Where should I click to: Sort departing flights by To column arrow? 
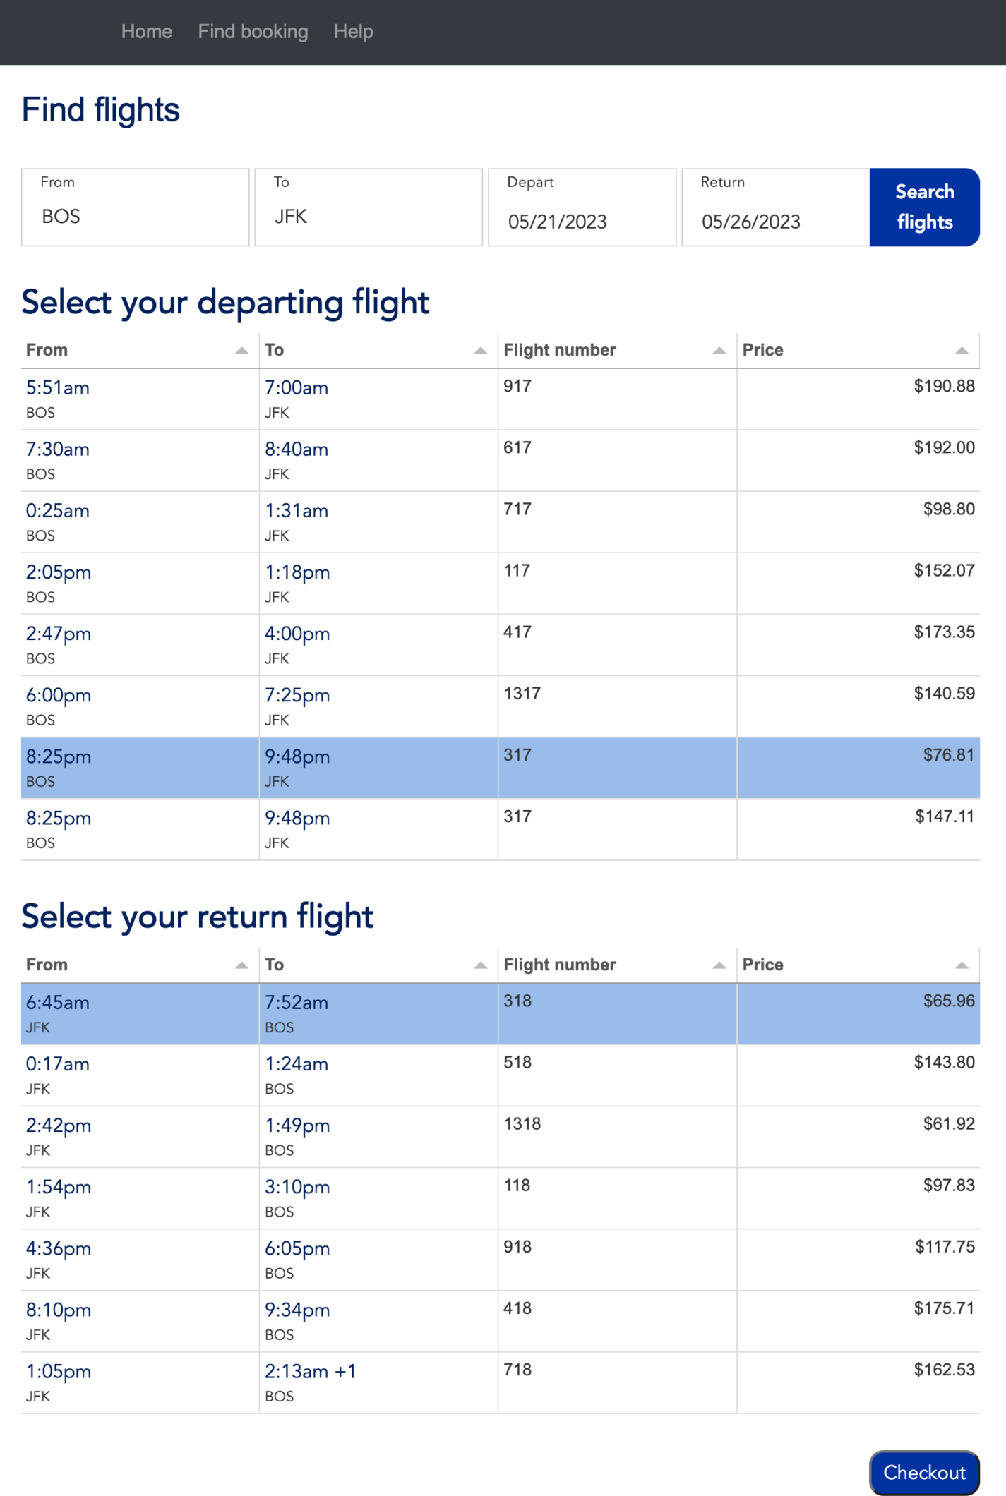coord(480,351)
